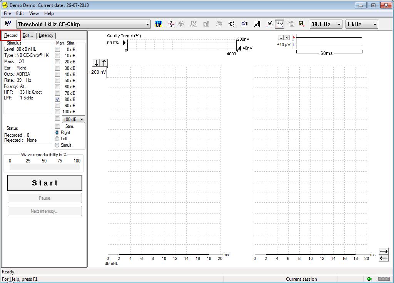Click the 40nV residual noise marker
The width and height of the screenshot is (394, 283).
pyautogui.click(x=239, y=48)
